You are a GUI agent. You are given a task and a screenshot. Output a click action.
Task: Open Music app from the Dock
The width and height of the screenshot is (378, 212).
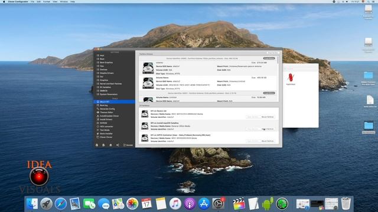175,204
